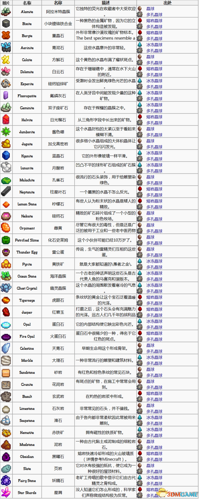Open 冰冻晶球 link in the Ghost Crystal row
This screenshot has width=199, height=499.
tap(154, 285)
